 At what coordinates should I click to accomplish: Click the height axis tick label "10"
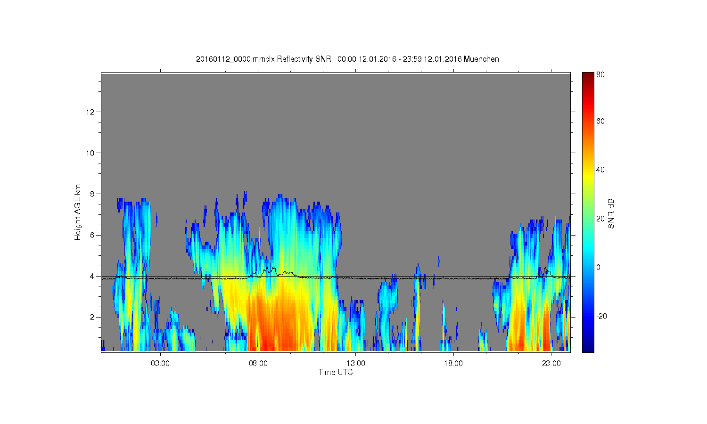point(91,153)
